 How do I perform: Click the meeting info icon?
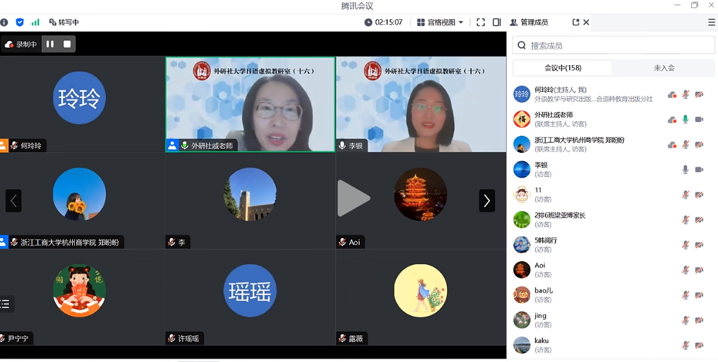[5, 23]
